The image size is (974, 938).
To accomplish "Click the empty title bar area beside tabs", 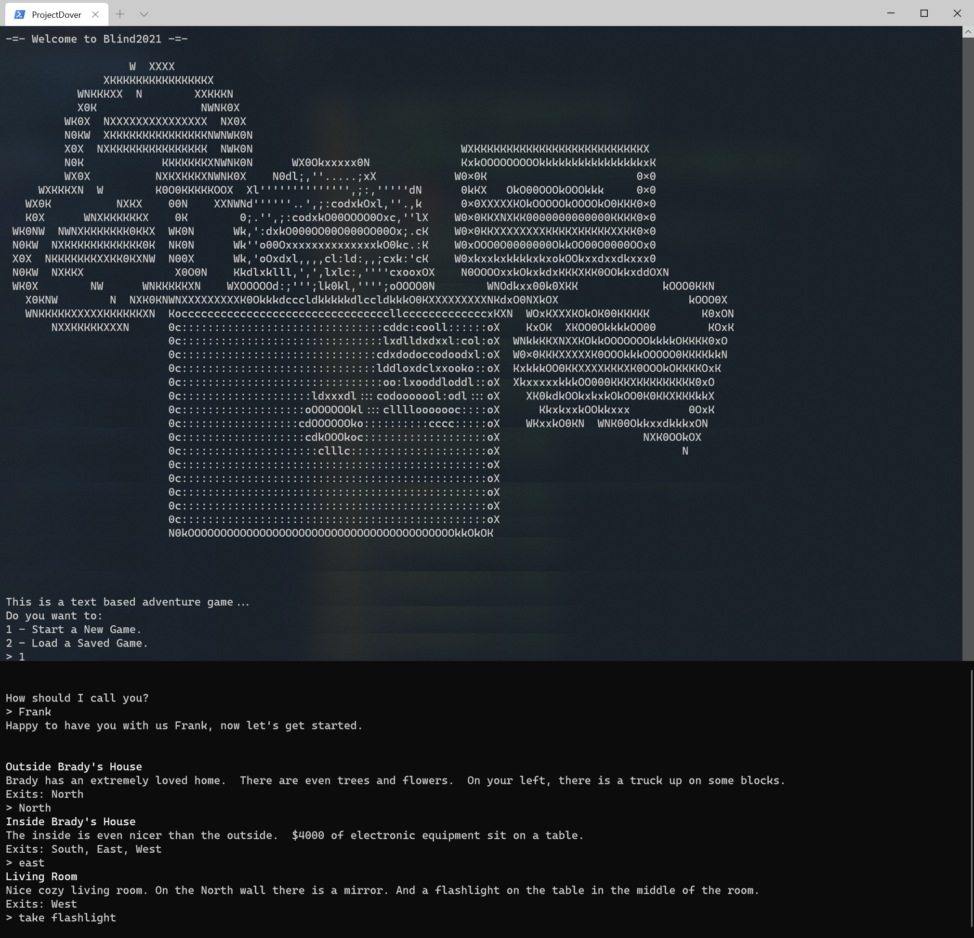I will 497,13.
